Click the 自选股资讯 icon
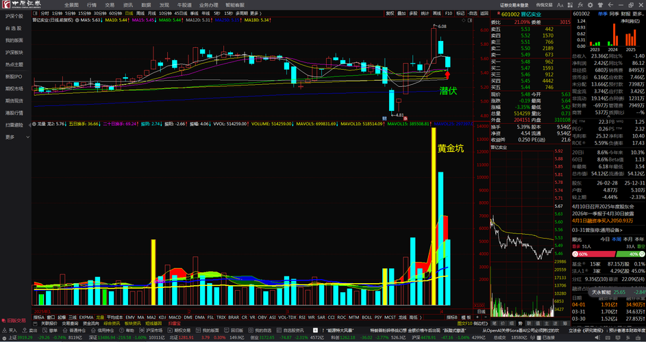 (x=279, y=330)
